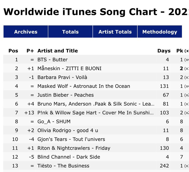Click Gjon's Tears - Tout l'univers
Image resolution: width=189 pixels, height=172 pixels.
[71, 139]
